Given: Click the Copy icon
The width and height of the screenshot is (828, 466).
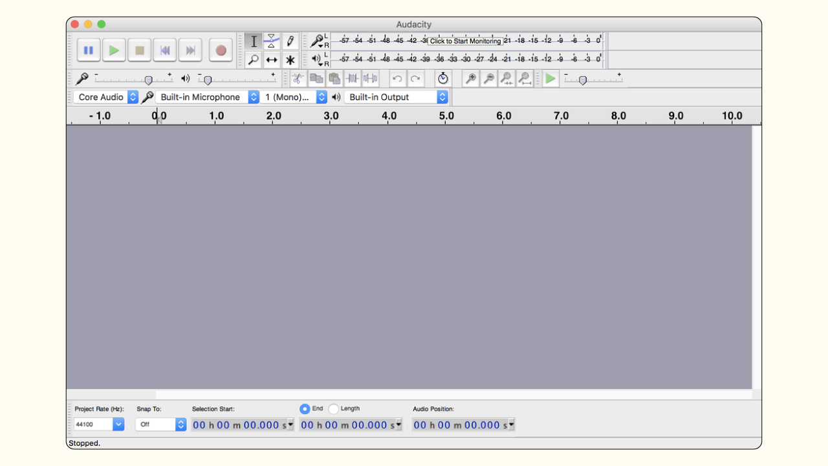Looking at the screenshot, I should click(x=316, y=79).
